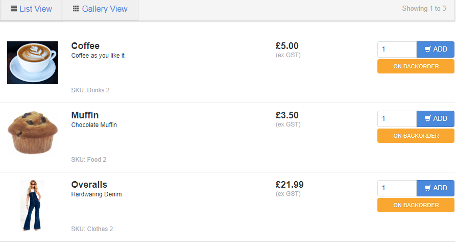Click the Coffee quantity input field
The image size is (456, 252).
point(397,49)
